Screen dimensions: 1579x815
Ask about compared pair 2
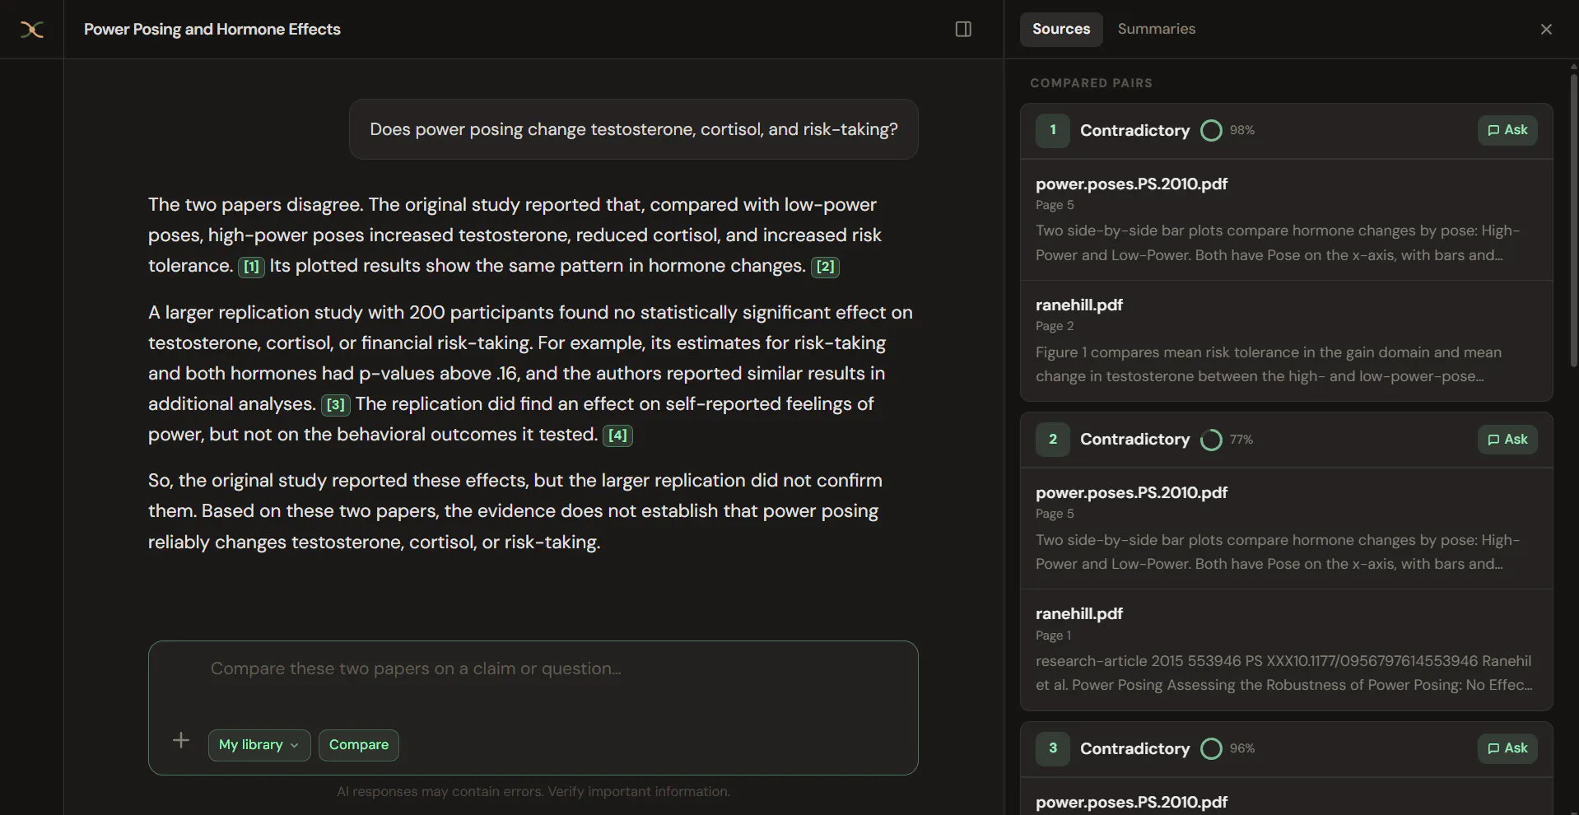coord(1507,440)
